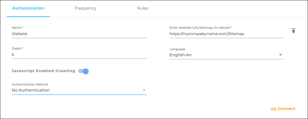308x119 pixels.
Task: Click the Depth field showing 6
Action: [x=79, y=54]
